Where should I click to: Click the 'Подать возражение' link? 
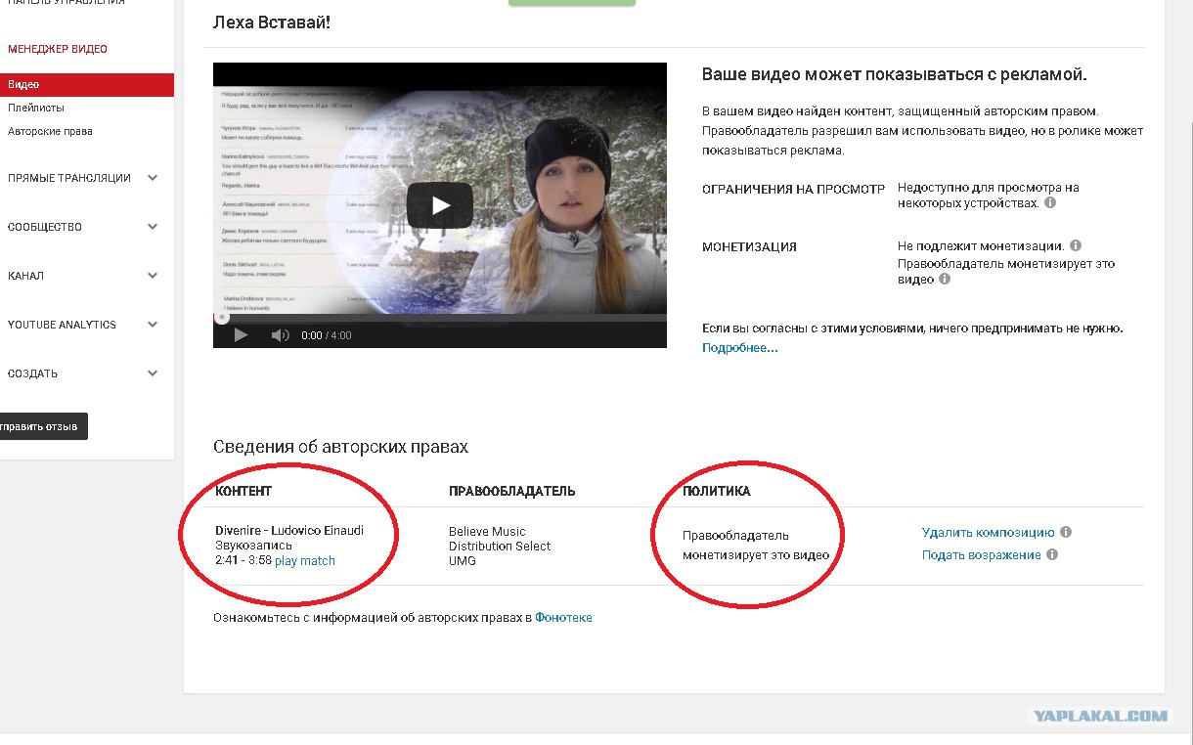981,554
